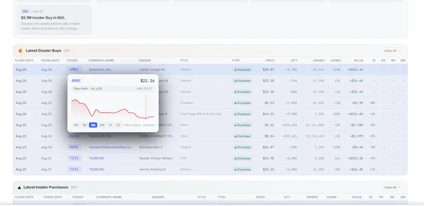Select the HKHC ticker badge
The image size is (424, 206).
coord(74,147)
